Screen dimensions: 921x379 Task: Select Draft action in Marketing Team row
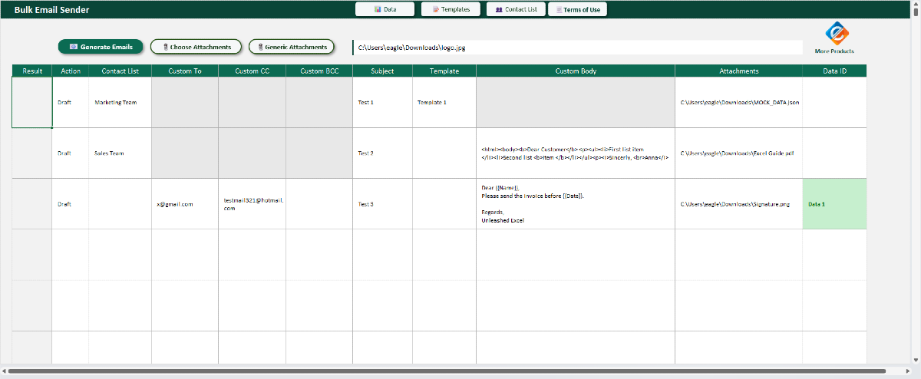click(71, 102)
